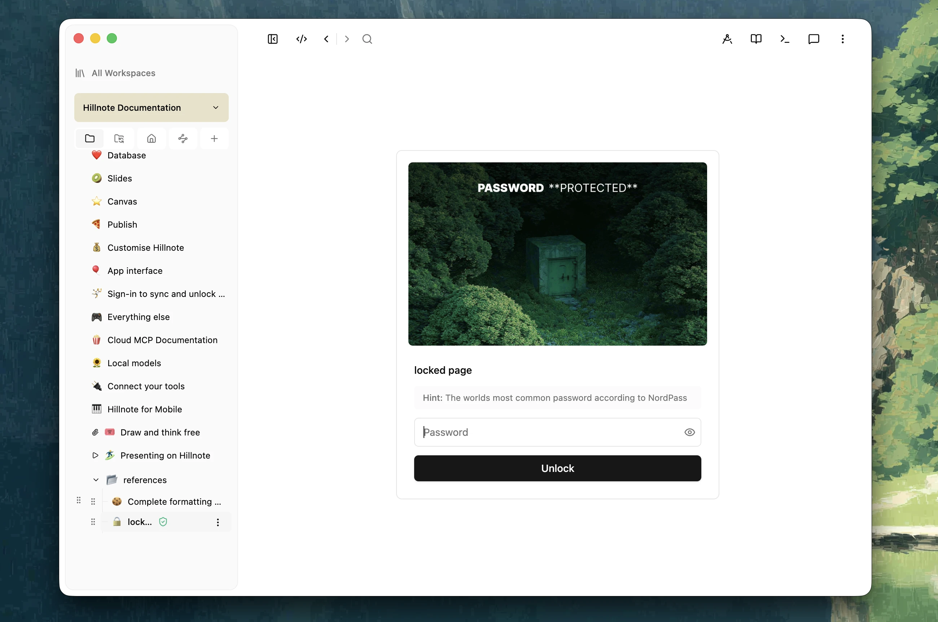This screenshot has width=938, height=622.
Task: Click the balloon emoji beside App interface
Action: [96, 271]
